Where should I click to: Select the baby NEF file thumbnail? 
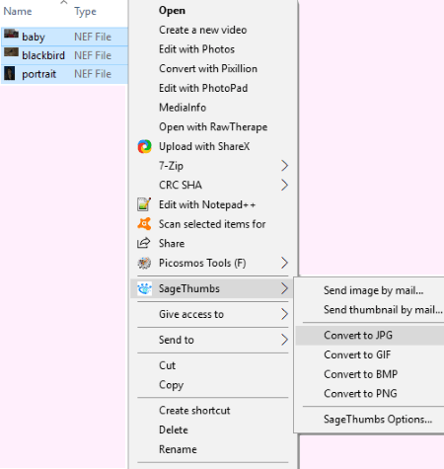[11, 35]
